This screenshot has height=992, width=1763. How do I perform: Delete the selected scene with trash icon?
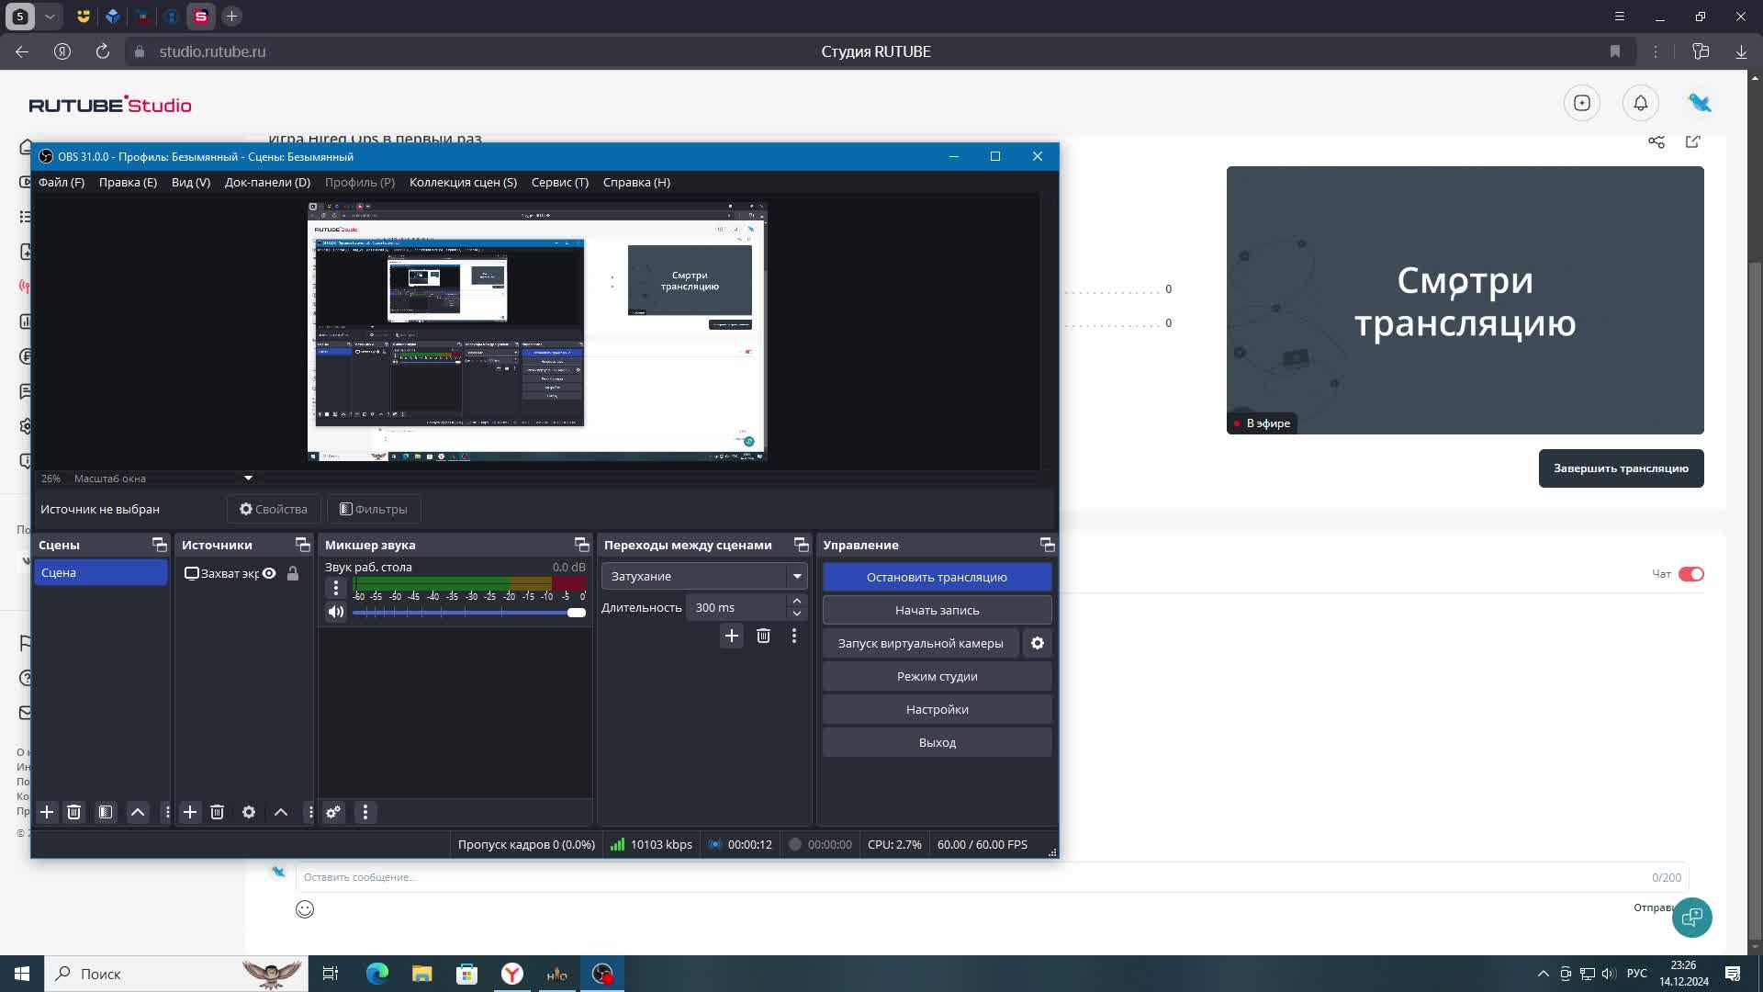point(74,812)
